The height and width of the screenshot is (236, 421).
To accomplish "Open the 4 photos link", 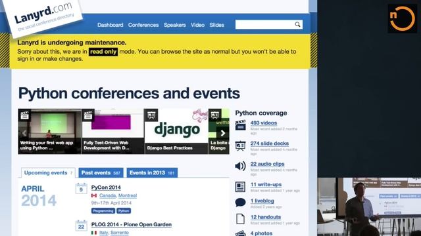I will coord(261,233).
